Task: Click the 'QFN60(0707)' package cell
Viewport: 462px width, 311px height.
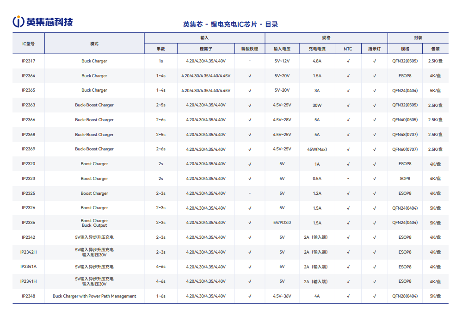Action: tap(405, 149)
